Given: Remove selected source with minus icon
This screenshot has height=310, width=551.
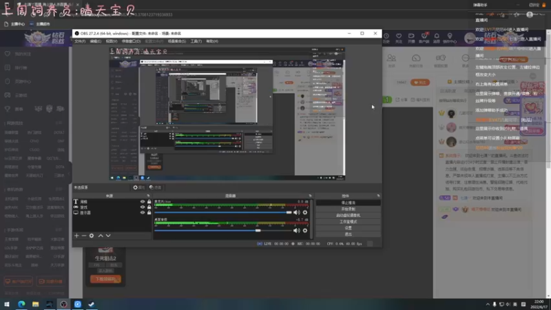Looking at the screenshot, I should click(84, 236).
